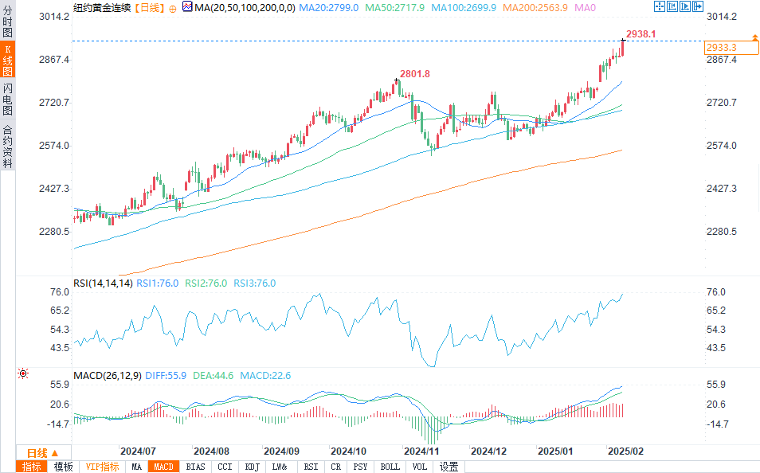The image size is (760, 473).
Task: Click the small circle icon after 【日线】
Action: click(x=173, y=8)
